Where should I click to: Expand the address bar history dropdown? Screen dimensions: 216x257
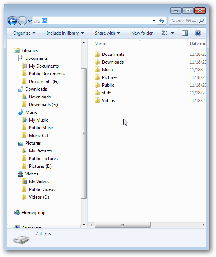[154, 21]
